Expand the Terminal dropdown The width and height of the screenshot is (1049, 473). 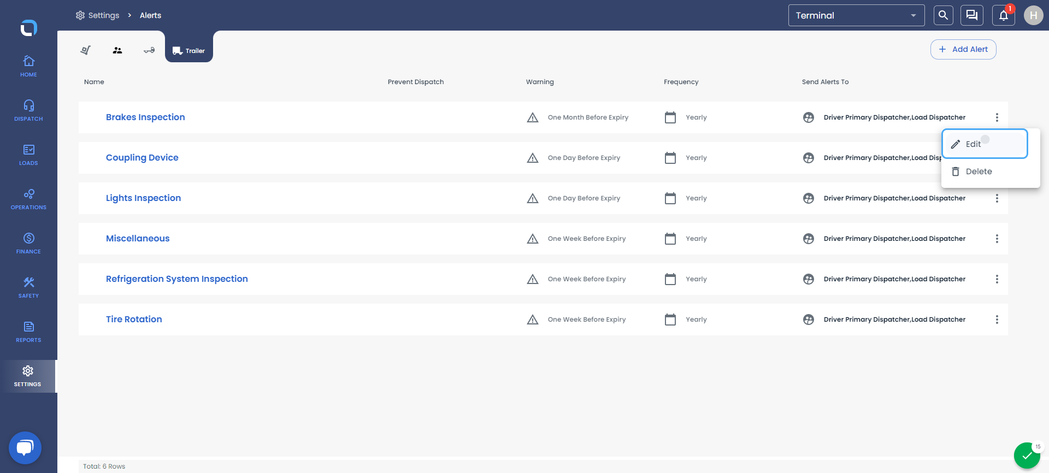tap(856, 15)
